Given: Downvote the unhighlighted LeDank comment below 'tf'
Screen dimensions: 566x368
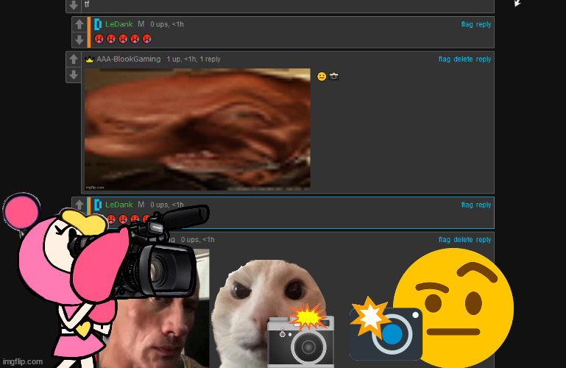Looking at the screenshot, I should point(79,39).
